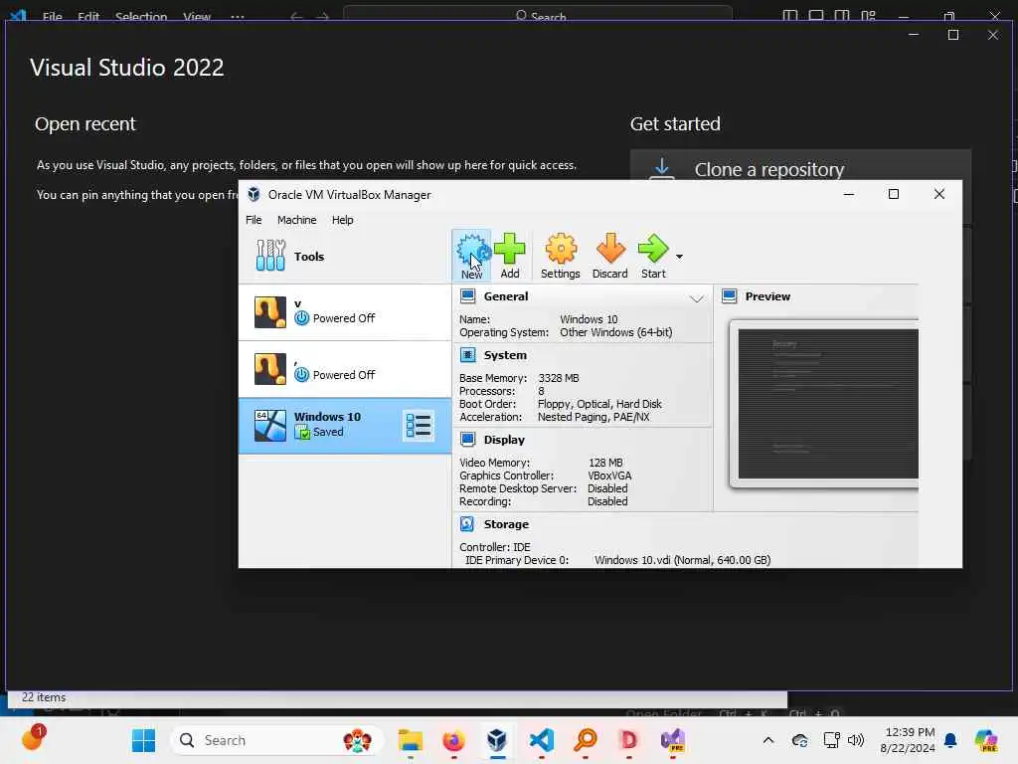Click the Base Memory 3328 MB value

point(559,378)
